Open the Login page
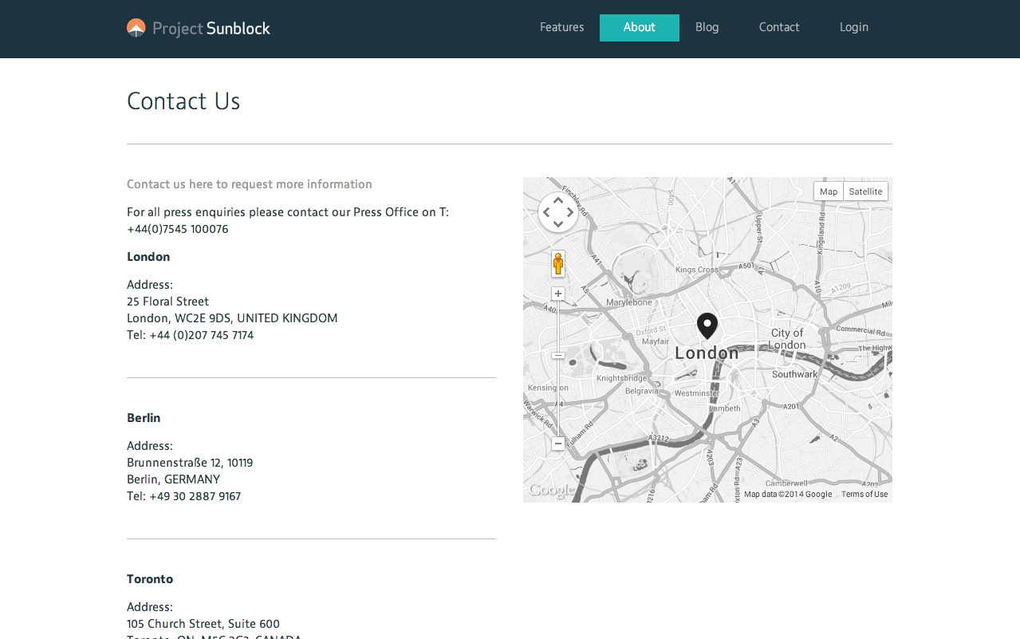Screen dimensions: 1020x639 854,27
